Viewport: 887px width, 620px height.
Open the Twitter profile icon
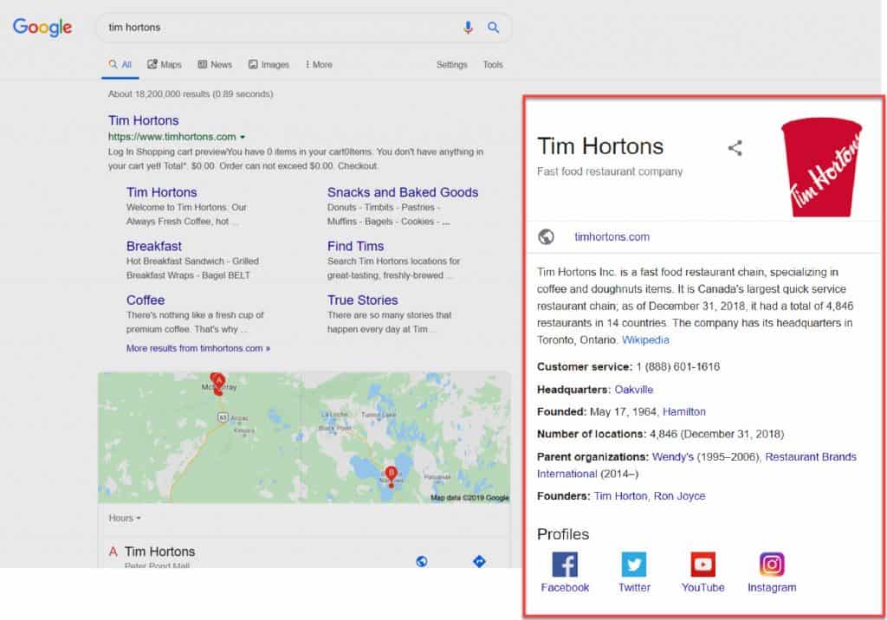pyautogui.click(x=634, y=564)
